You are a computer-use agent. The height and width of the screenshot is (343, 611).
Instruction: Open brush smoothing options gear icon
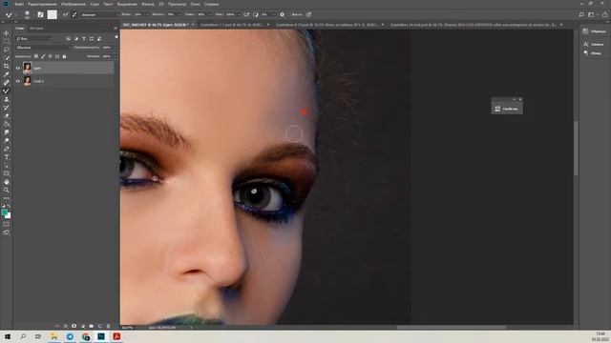pos(283,14)
